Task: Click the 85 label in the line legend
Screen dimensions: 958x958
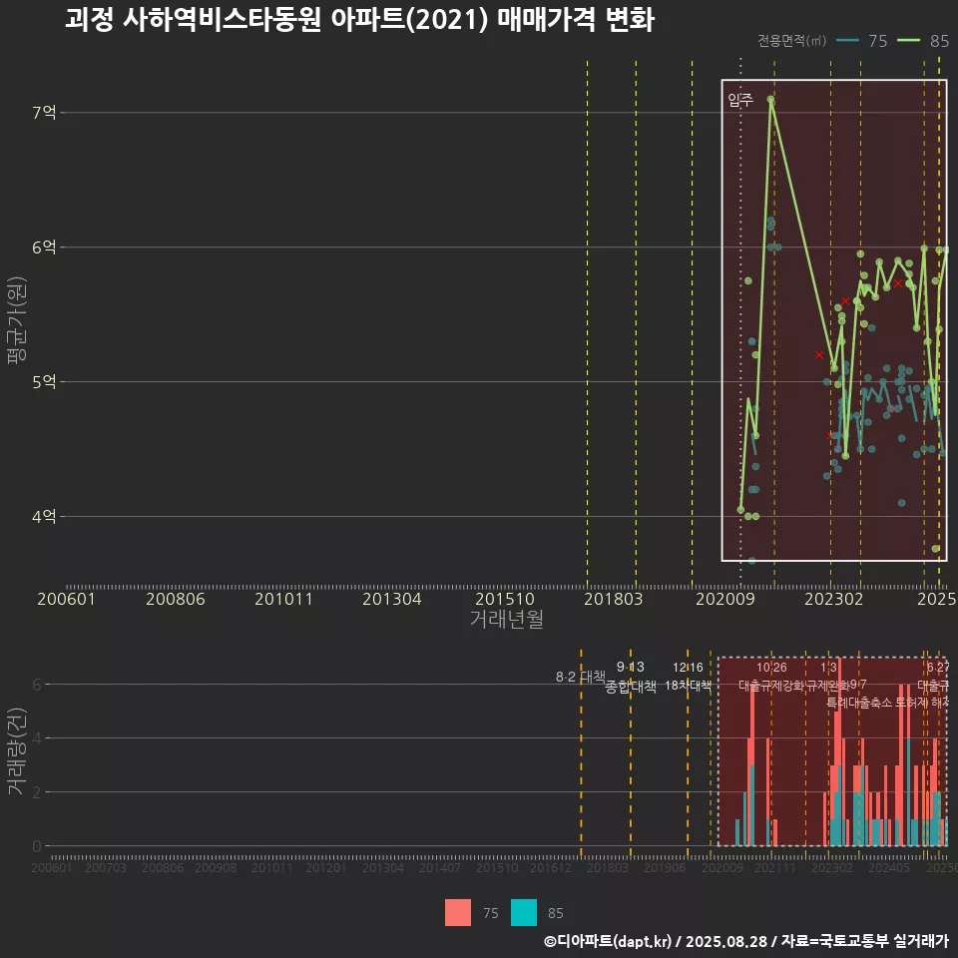Action: (x=939, y=40)
